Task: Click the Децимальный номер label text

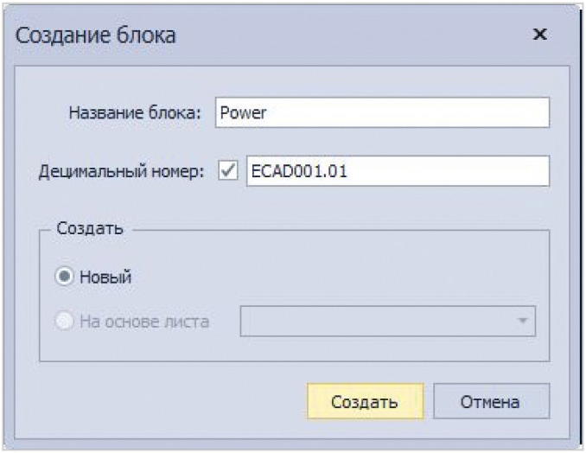Action: [x=121, y=171]
